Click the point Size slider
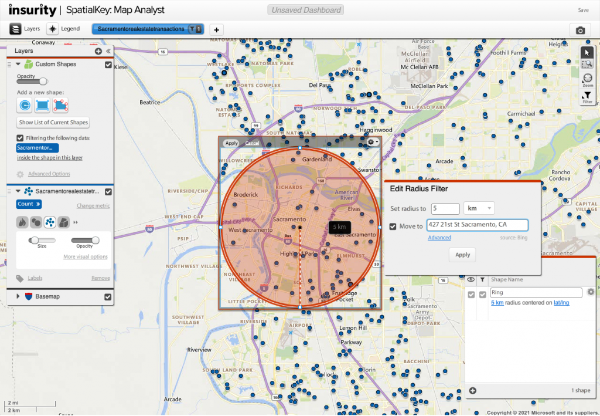 (42, 240)
